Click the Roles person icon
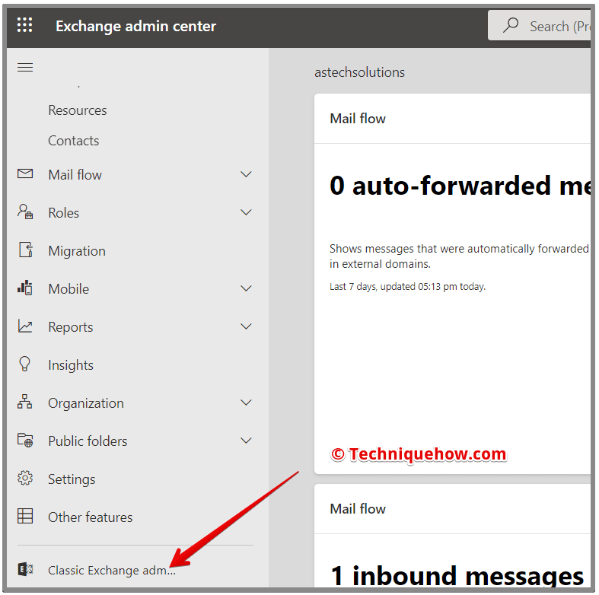This screenshot has width=599, height=595. (x=25, y=212)
